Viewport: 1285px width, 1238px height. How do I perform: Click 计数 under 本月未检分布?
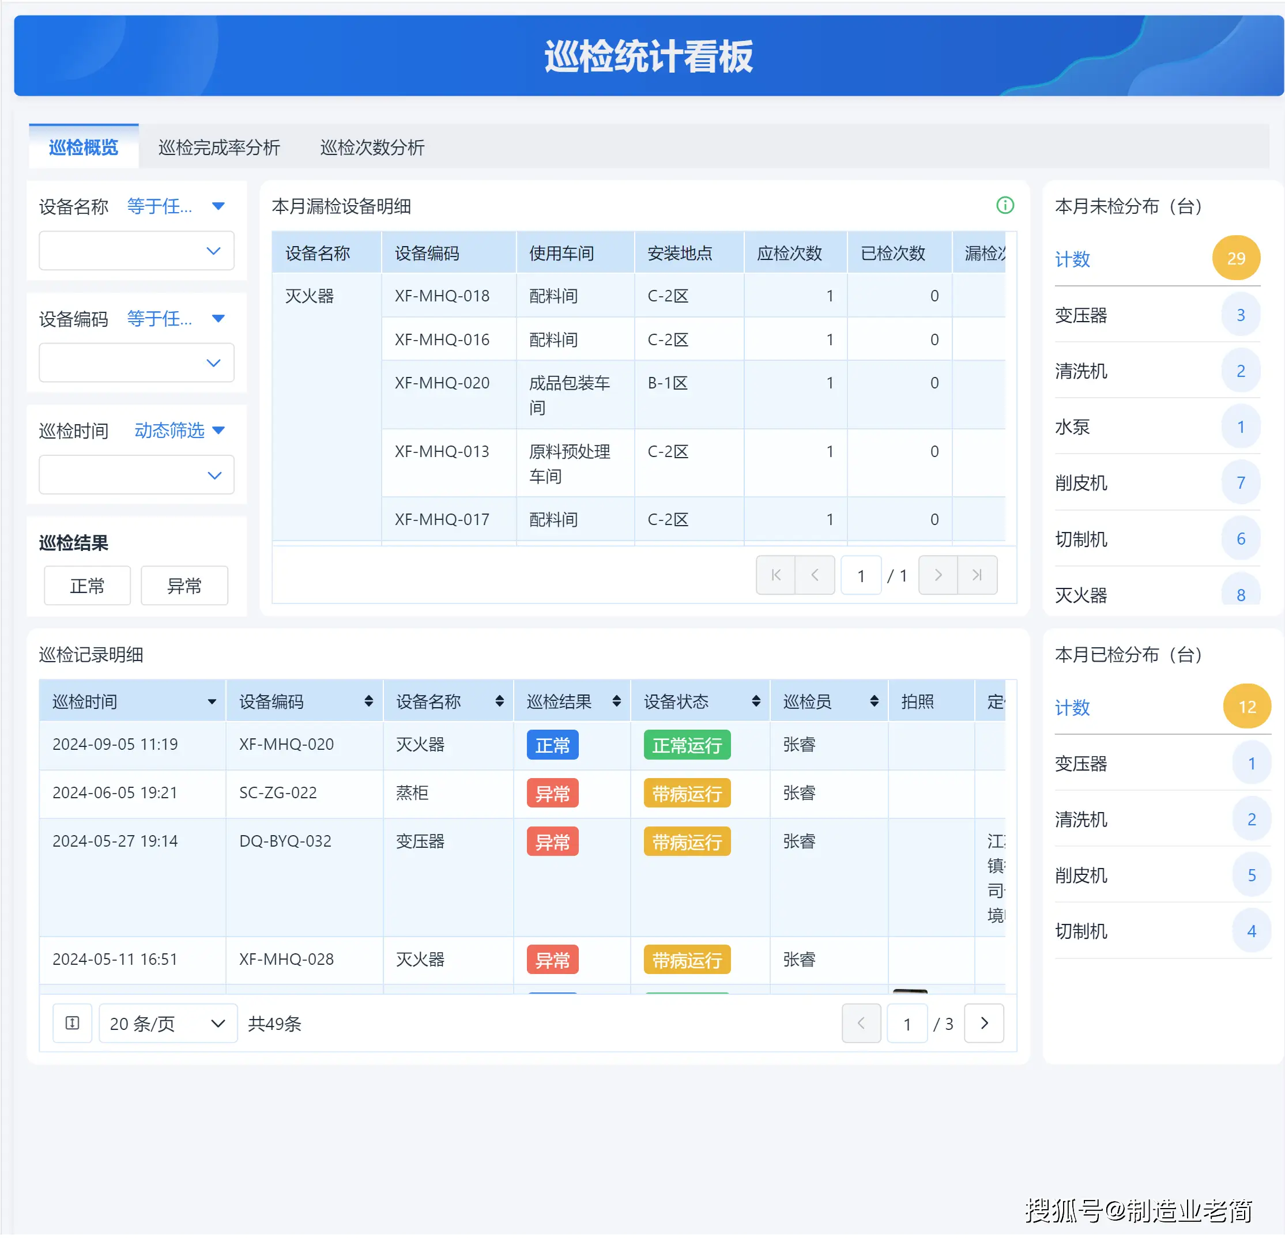tap(1073, 259)
